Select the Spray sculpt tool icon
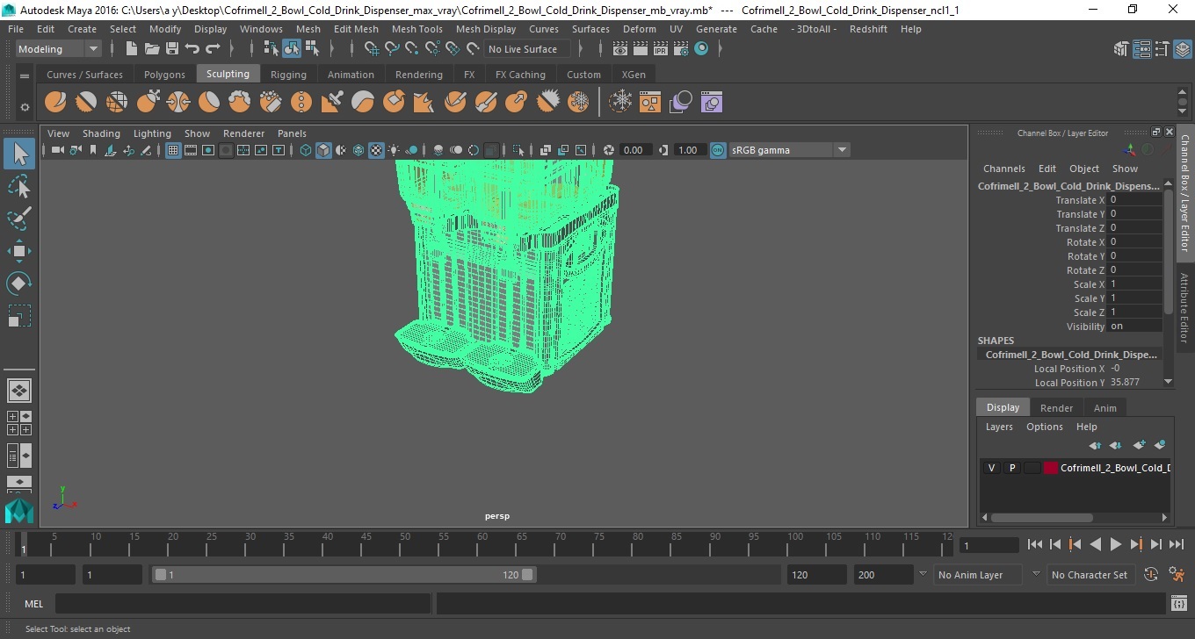The image size is (1195, 639). coord(271,103)
